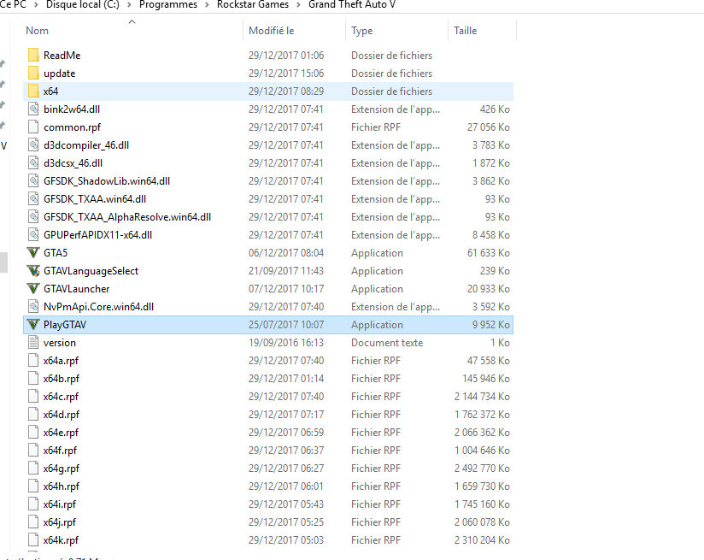Click the x64c.rpf file icon
The image size is (704, 560).
coord(33,397)
